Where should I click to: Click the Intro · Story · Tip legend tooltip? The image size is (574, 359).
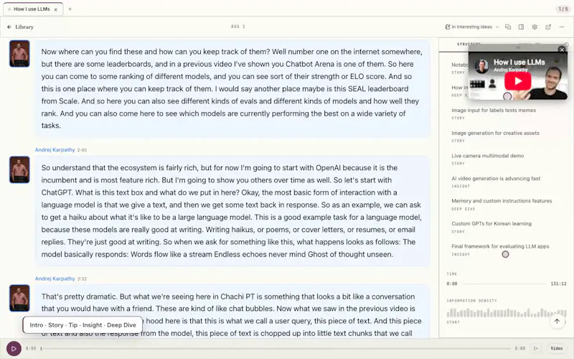pos(83,325)
